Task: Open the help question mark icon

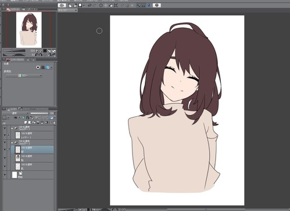Action: 157,5
